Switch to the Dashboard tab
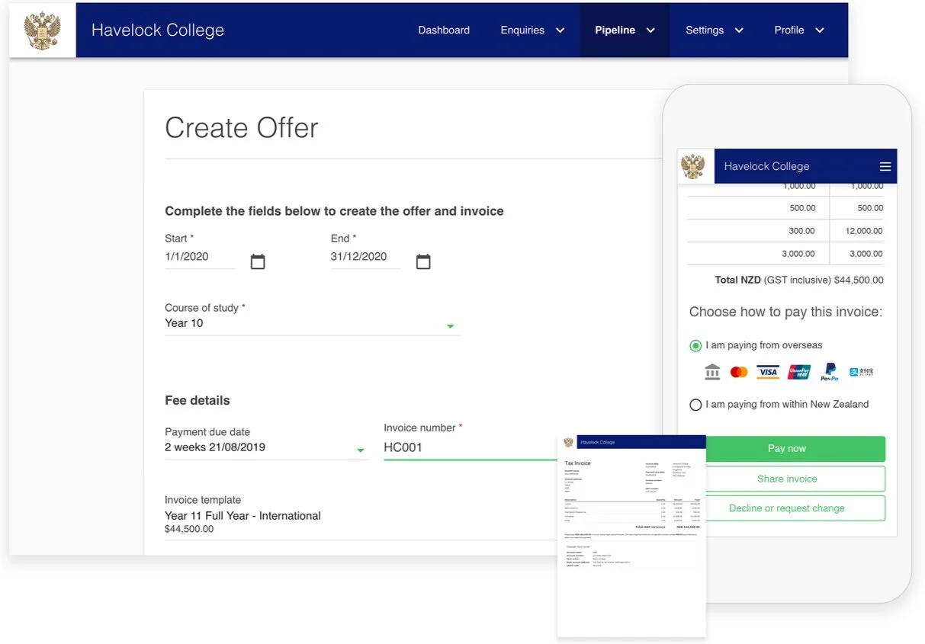 coord(443,30)
